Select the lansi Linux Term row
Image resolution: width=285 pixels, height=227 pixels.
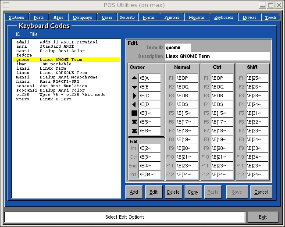pos(66,68)
